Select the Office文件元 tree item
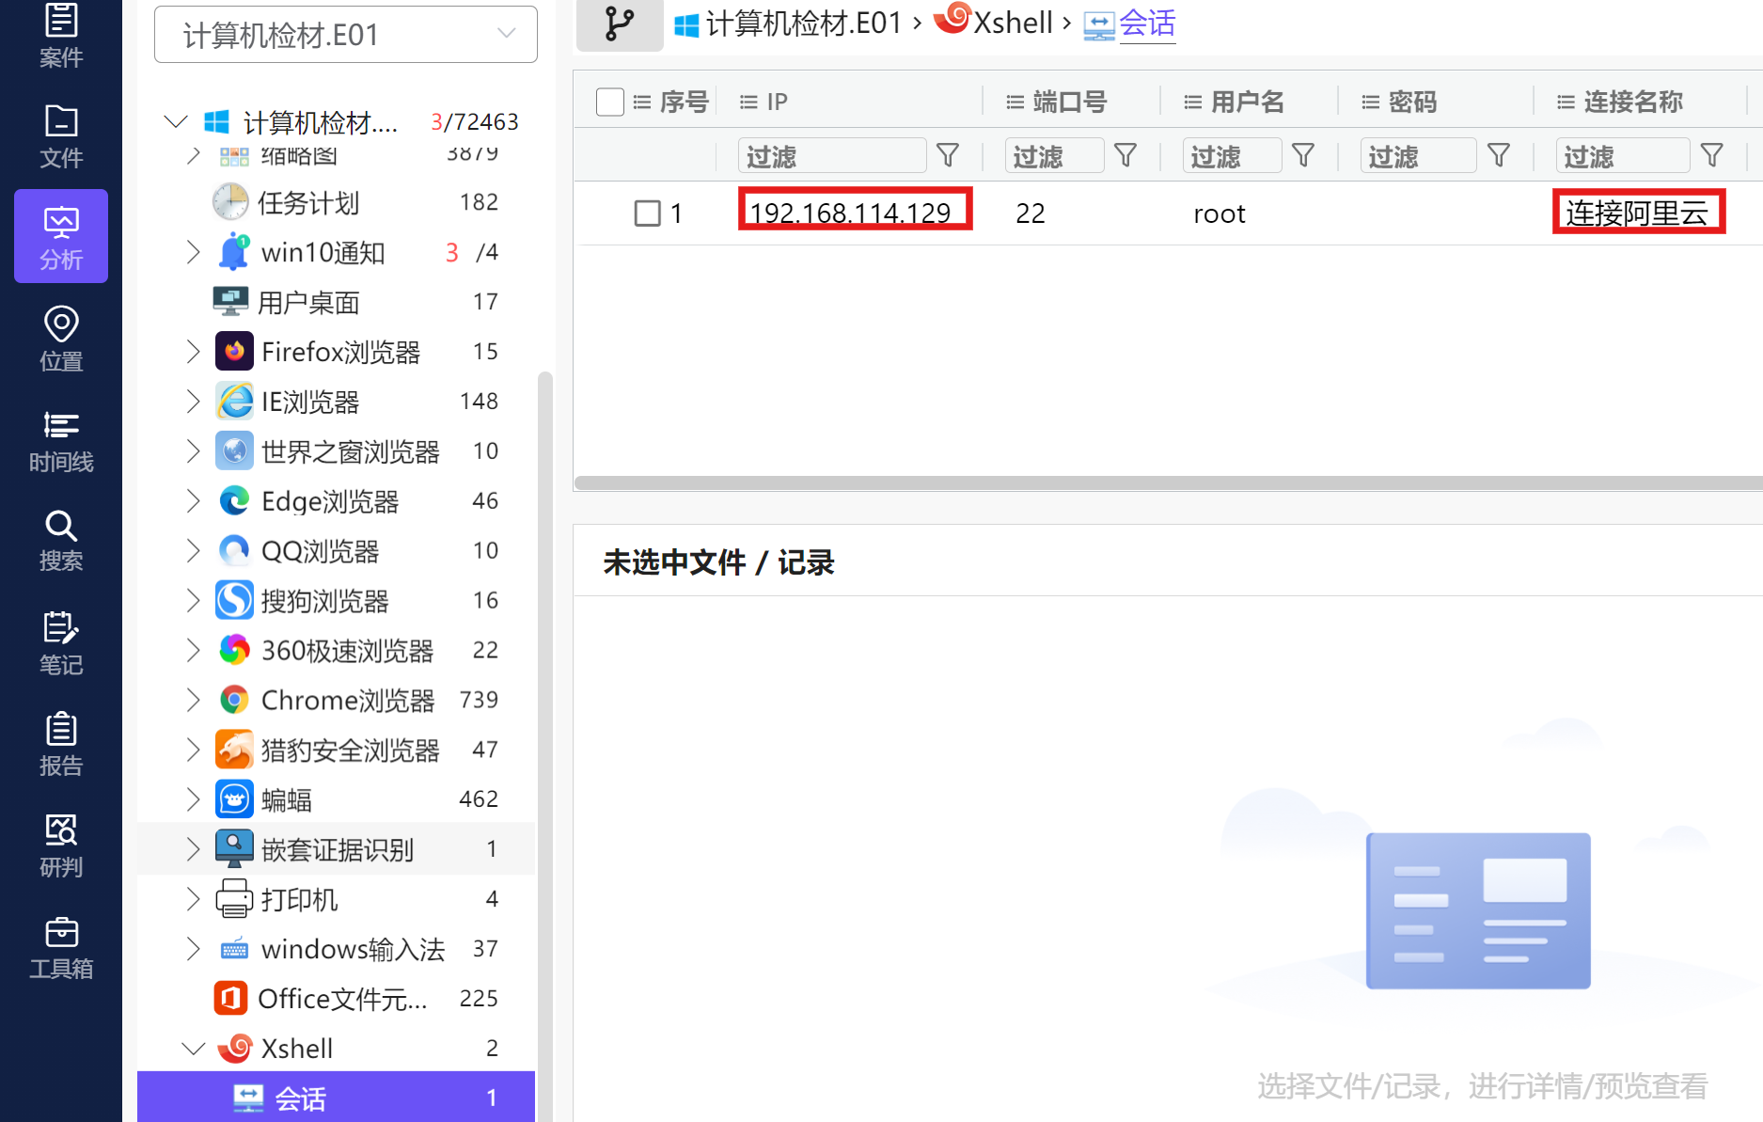This screenshot has width=1763, height=1122. pyautogui.click(x=342, y=998)
